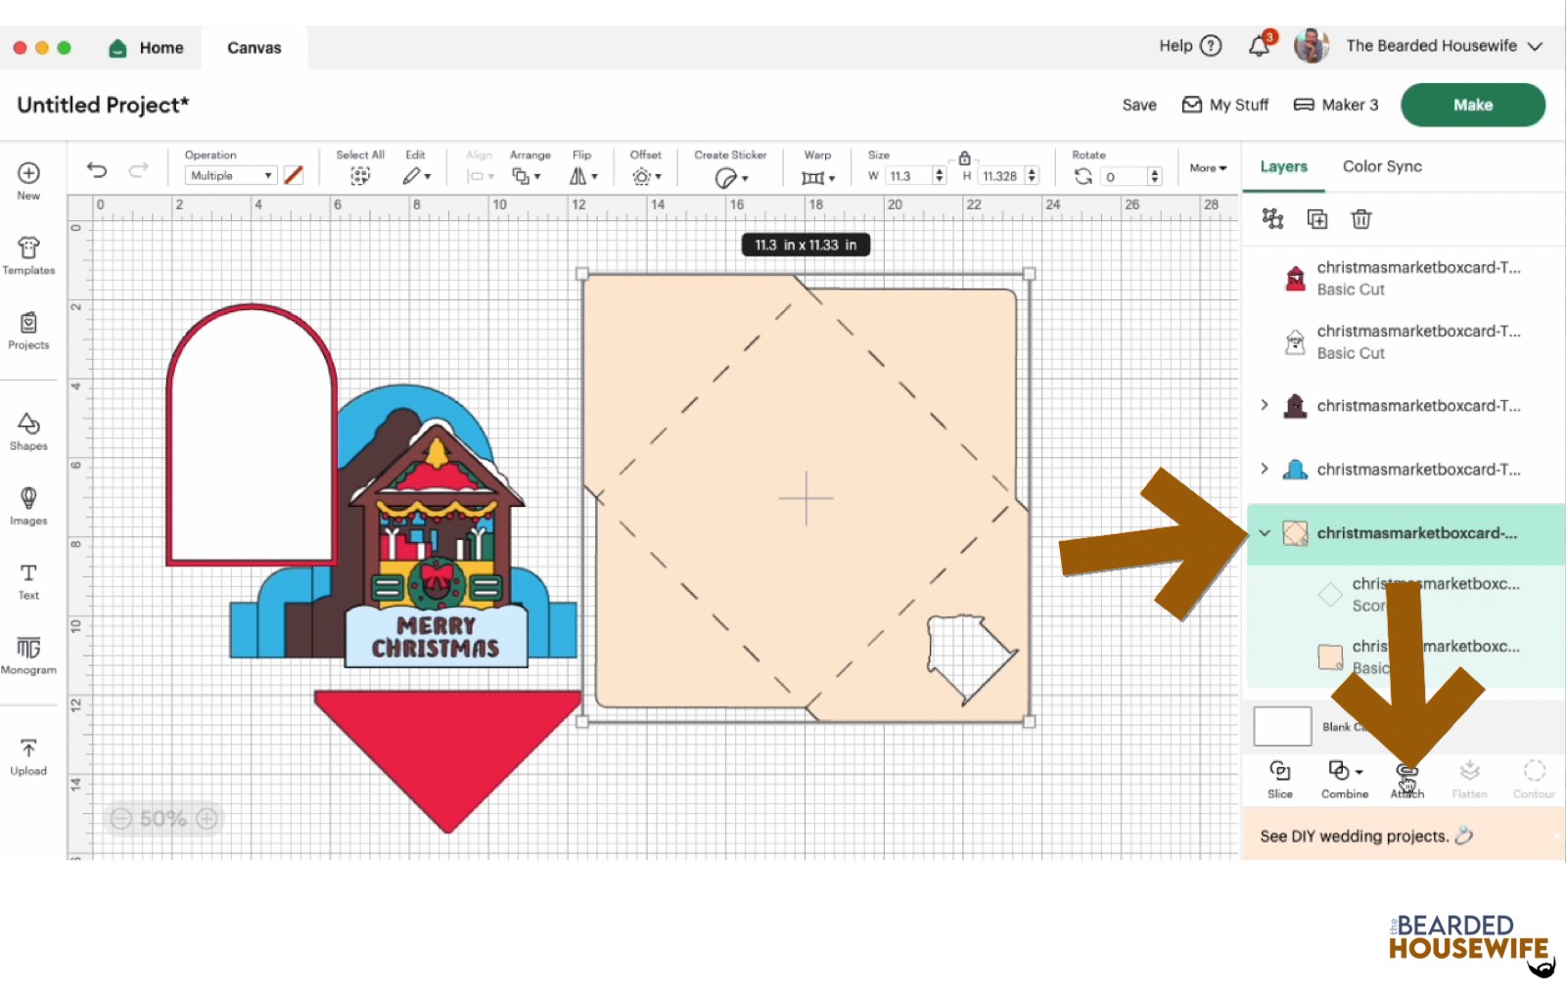1566x995 pixels.
Task: Click the height size field
Action: [1001, 176]
